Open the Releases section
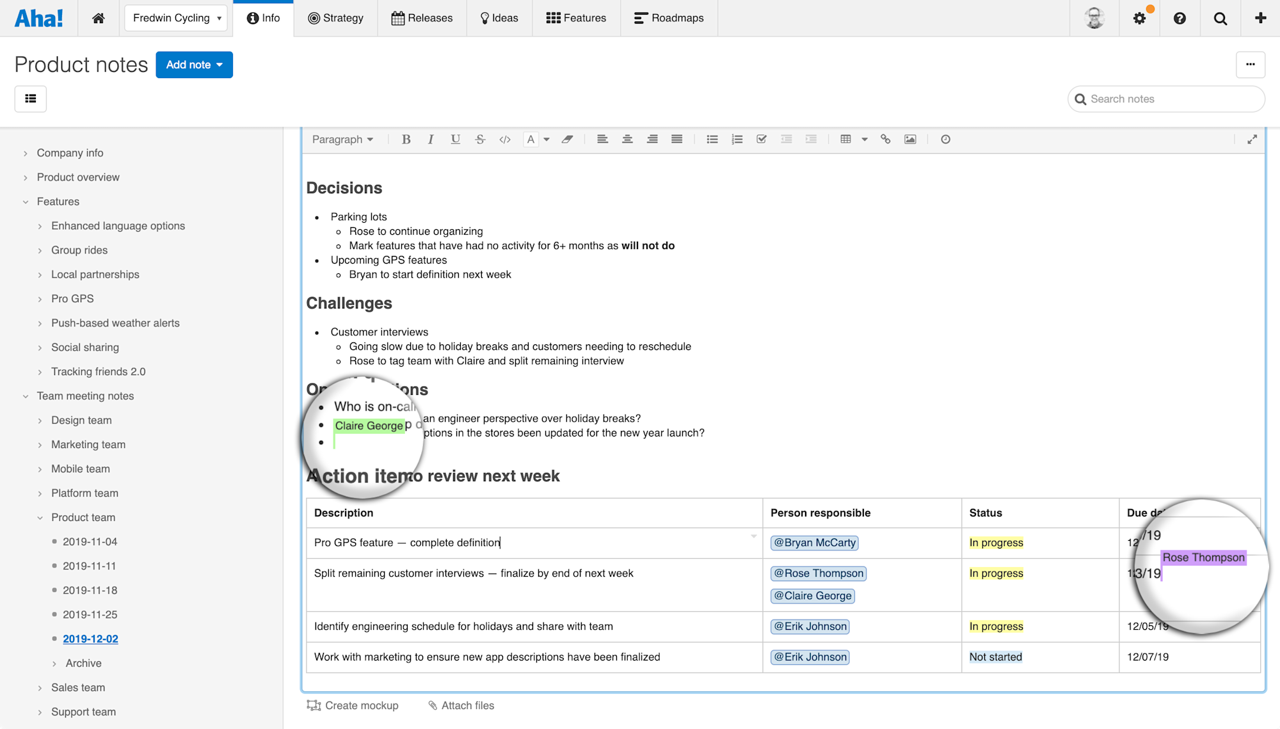Screen dimensions: 1280x729 point(422,18)
